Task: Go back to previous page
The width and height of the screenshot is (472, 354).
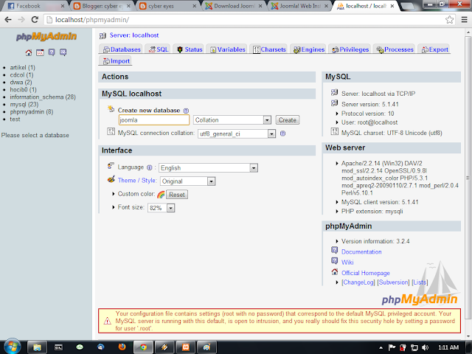Action: click(x=8, y=20)
